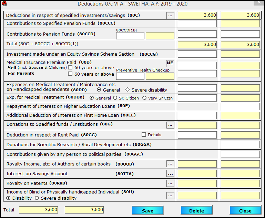Click the 80CCD(1B) white input field
Viewport: 265px width, 218px height.
(x=130, y=36)
